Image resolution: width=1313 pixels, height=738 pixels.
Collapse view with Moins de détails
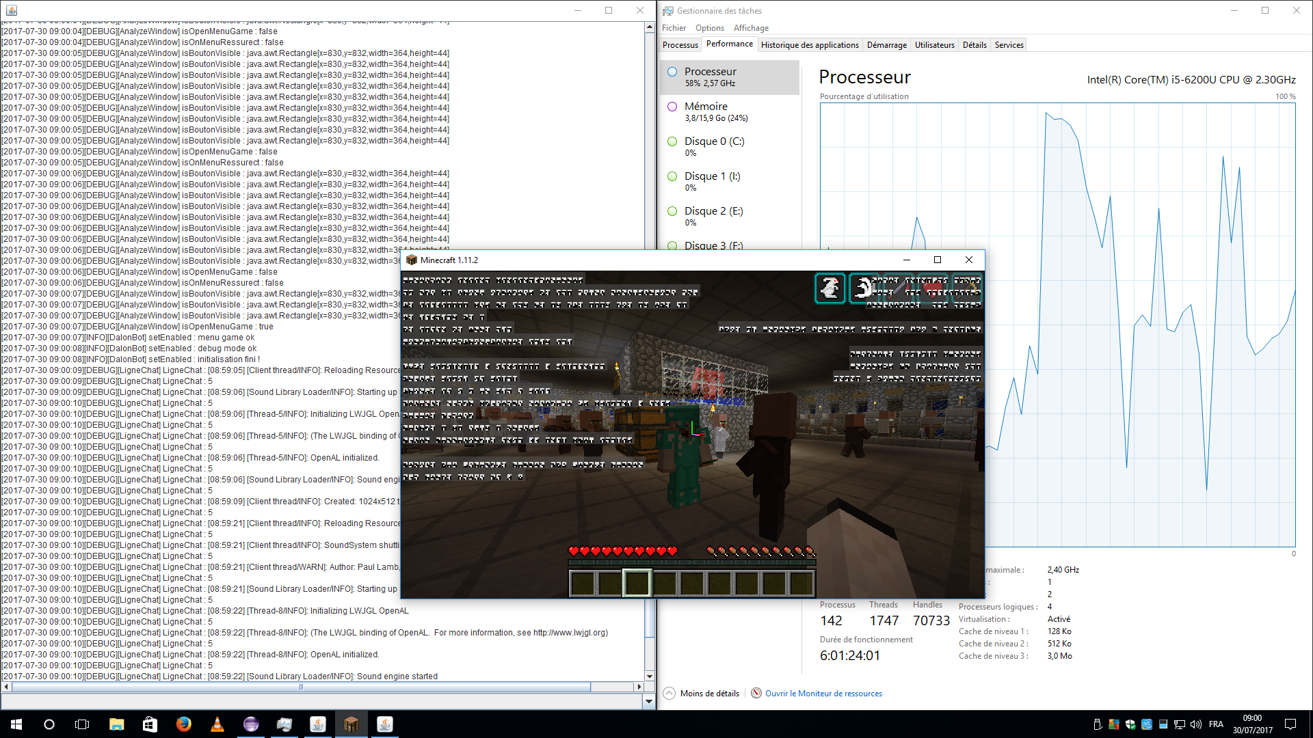[x=702, y=694]
